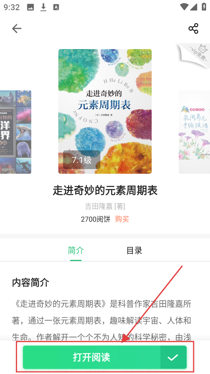Open the picture notification icon in status bar
210x374 pixels.
tap(30, 7)
